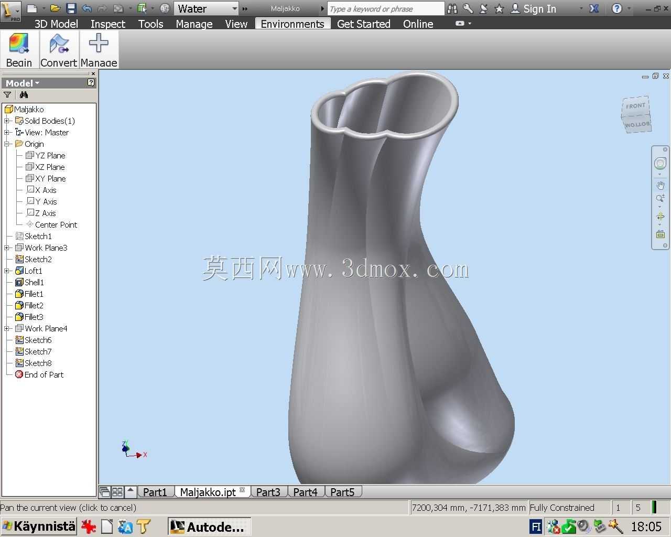Click the Undo arrow icon
The width and height of the screenshot is (671, 537).
(86, 9)
